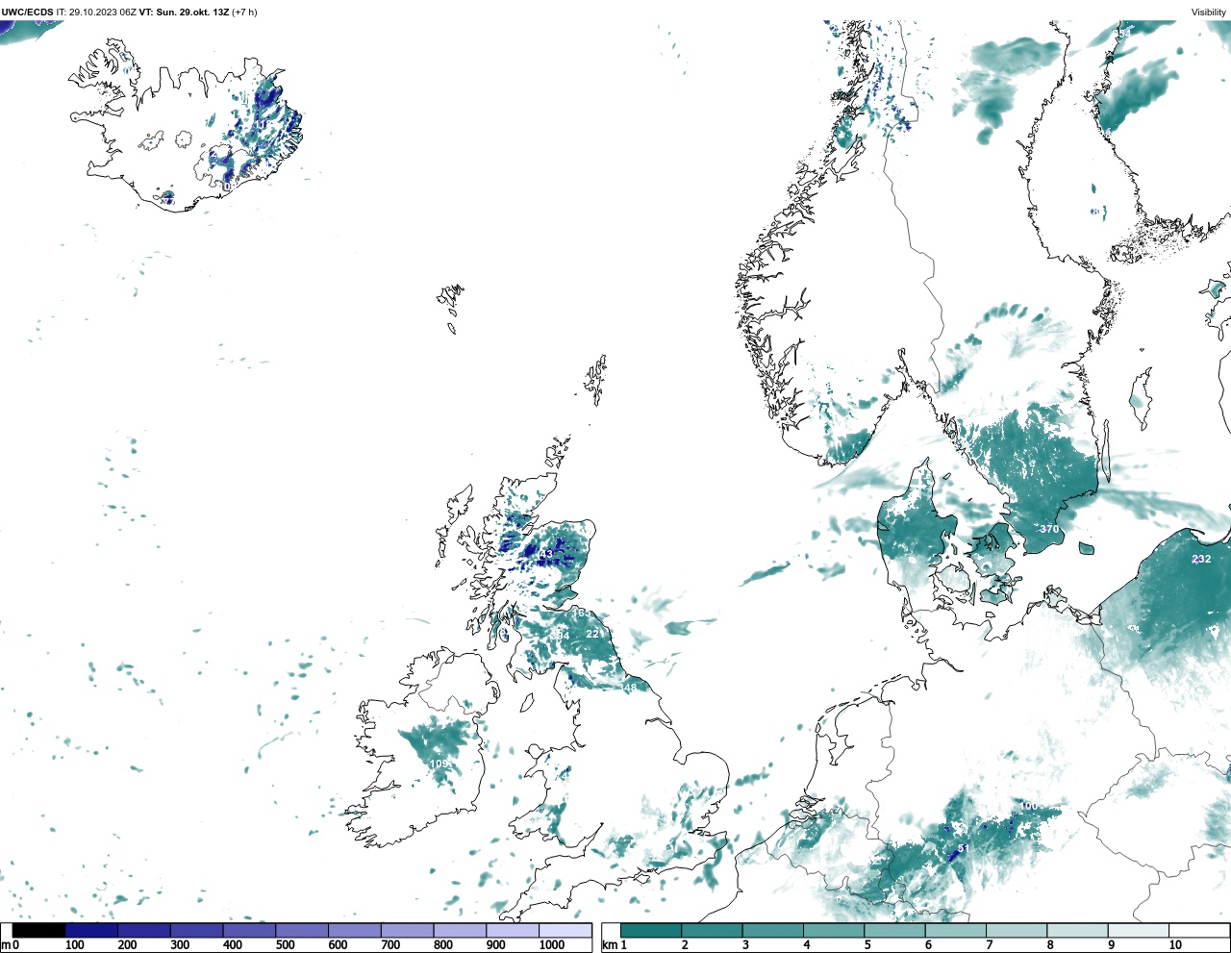Select the 3–4 km teal legend swatch
The height and width of the screenshot is (953, 1231).
click(772, 930)
